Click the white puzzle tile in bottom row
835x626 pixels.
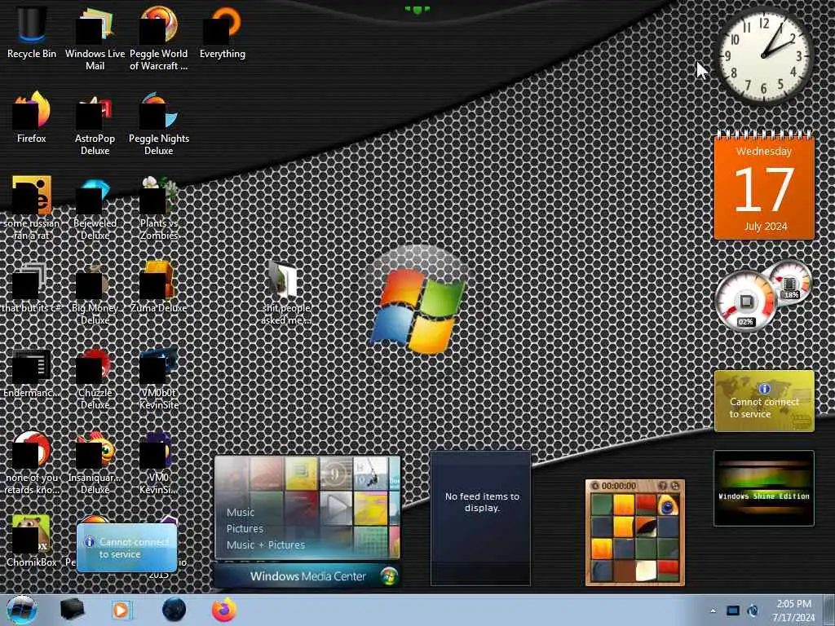646,571
